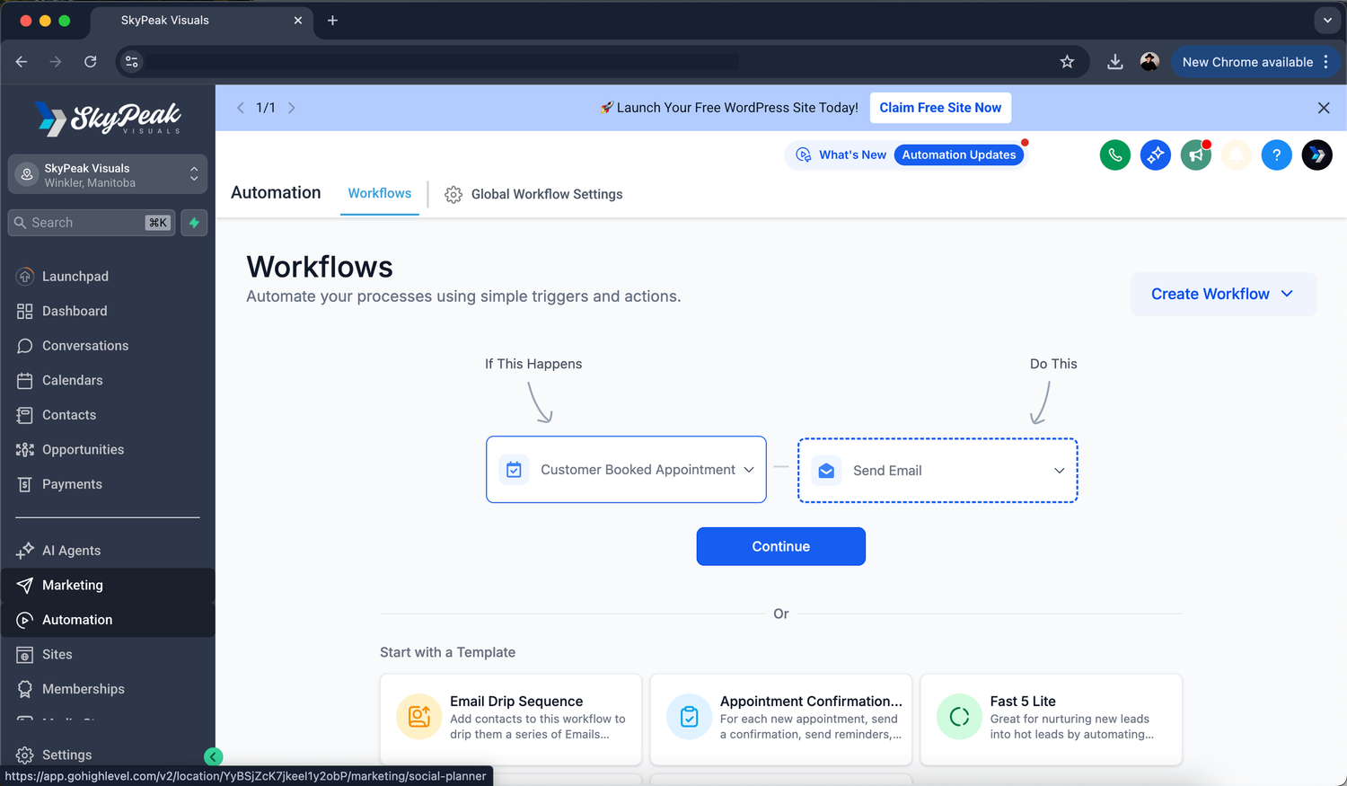Choose the Email Drip Sequence template
Image resolution: width=1347 pixels, height=786 pixels.
511,719
